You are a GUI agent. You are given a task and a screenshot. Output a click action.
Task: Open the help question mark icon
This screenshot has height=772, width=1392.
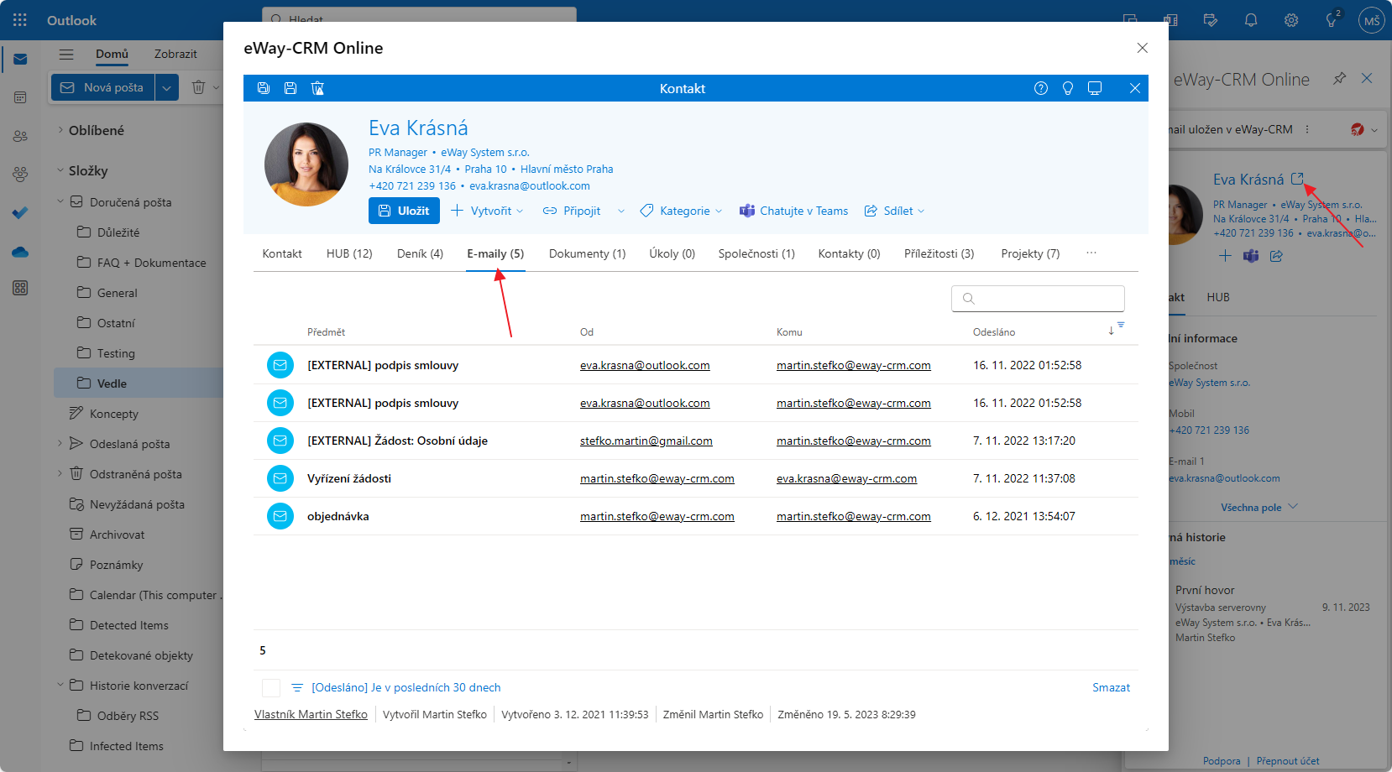1041,88
